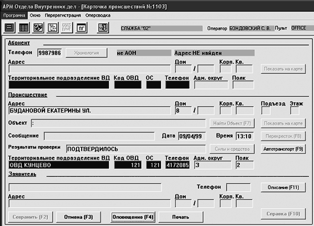Click the Сохранить (F2) button

point(30,217)
